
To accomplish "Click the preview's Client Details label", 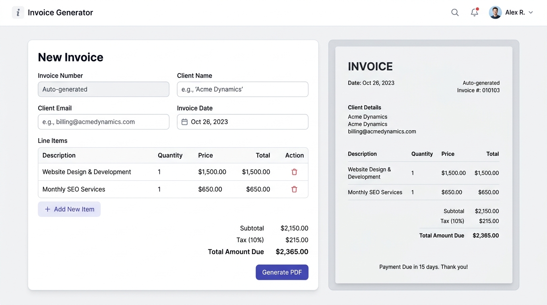I will (365, 108).
